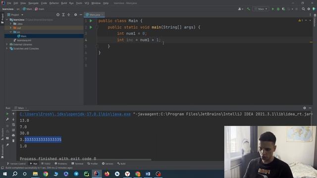Click the warning indicator in editor corner
The width and height of the screenshot is (317, 178).
[x=301, y=20]
